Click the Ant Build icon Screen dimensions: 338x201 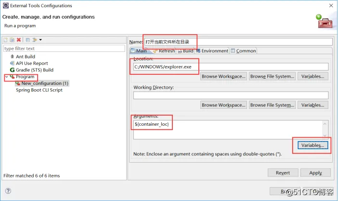[x=13, y=57]
